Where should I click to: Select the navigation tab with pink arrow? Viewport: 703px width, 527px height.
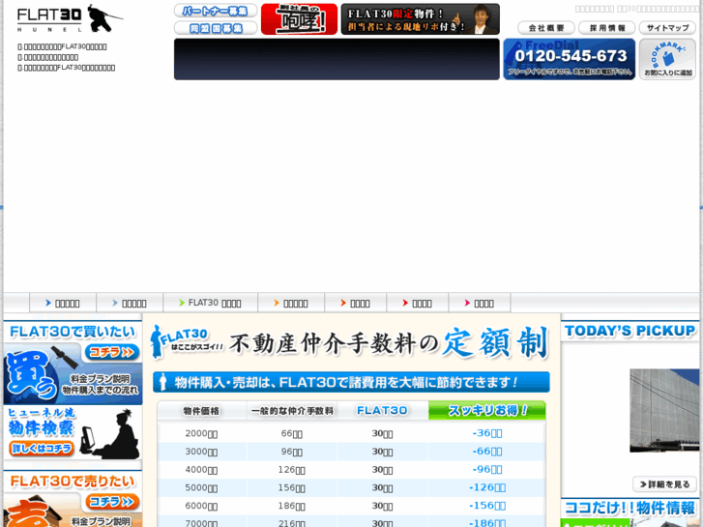coord(480,304)
